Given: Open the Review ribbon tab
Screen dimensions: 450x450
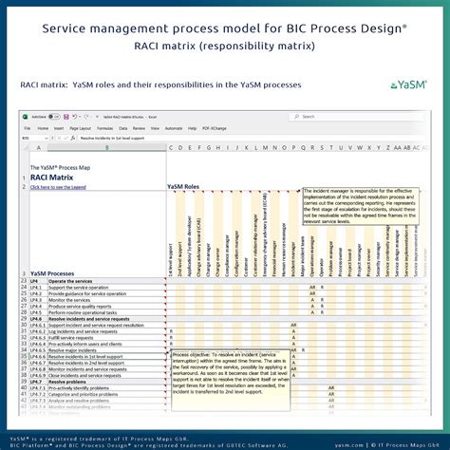Looking at the screenshot, I should [139, 128].
